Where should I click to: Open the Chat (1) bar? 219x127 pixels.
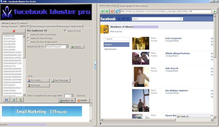click(x=194, y=116)
